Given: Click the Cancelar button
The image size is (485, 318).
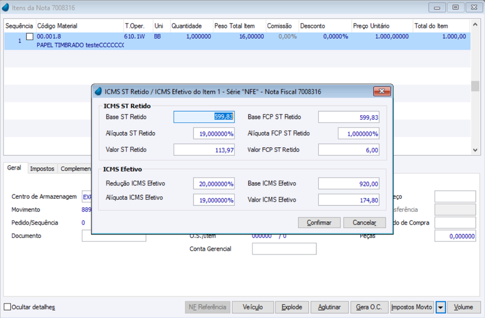Looking at the screenshot, I should point(364,222).
